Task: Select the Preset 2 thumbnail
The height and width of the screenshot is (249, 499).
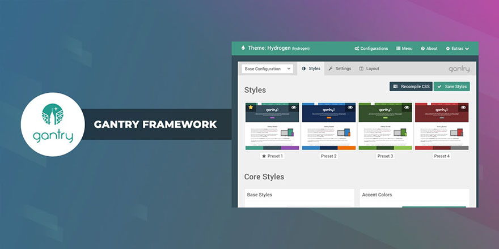Action: click(x=329, y=126)
